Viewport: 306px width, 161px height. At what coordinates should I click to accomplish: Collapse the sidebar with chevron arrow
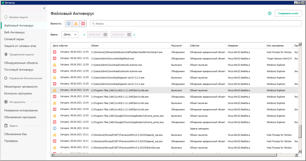coord(44,8)
